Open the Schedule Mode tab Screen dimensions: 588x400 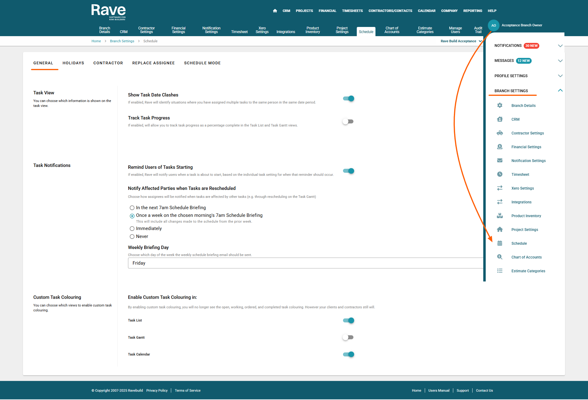(202, 63)
